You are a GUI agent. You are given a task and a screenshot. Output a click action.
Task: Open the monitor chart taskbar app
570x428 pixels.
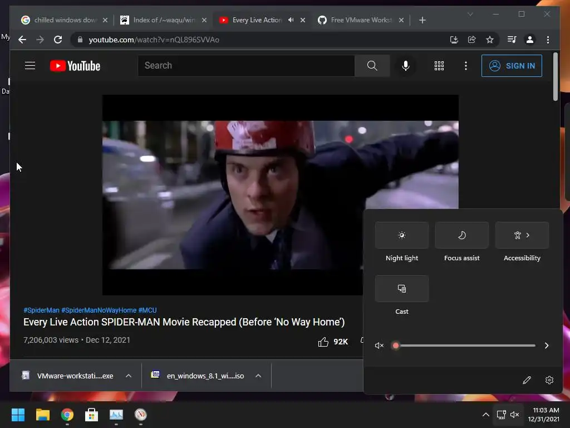tap(116, 415)
